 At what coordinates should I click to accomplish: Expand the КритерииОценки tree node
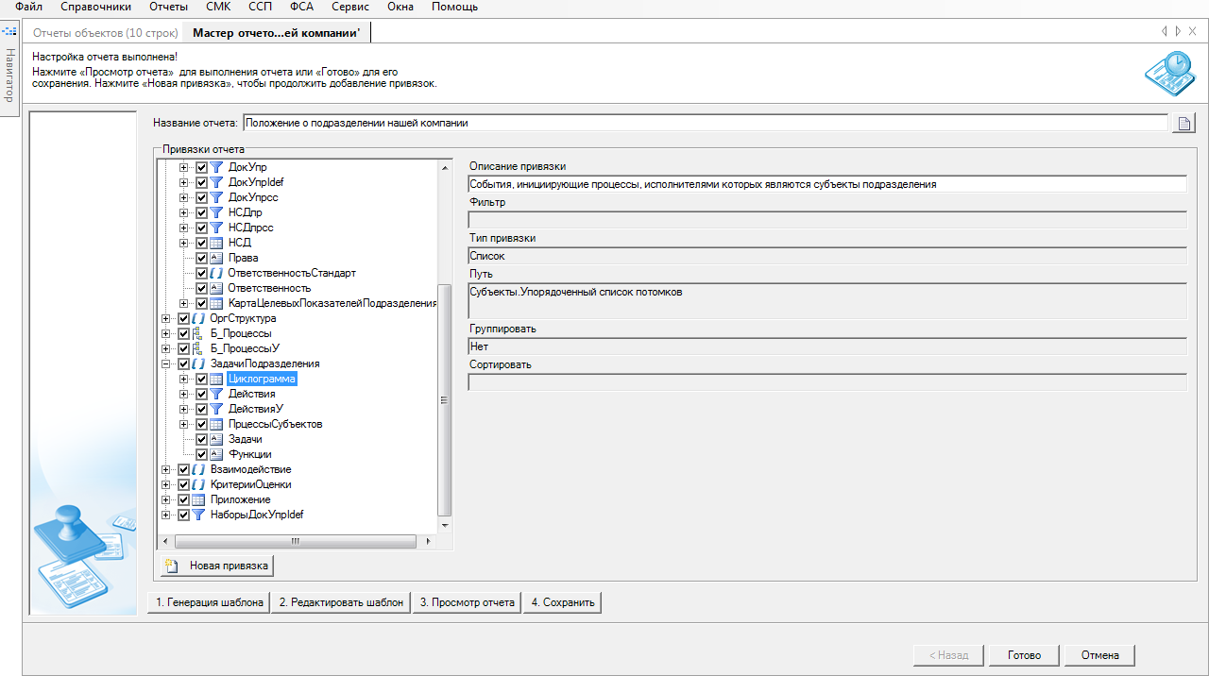166,484
